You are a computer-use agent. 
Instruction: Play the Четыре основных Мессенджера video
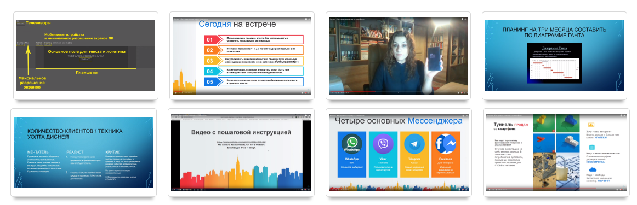332,190
